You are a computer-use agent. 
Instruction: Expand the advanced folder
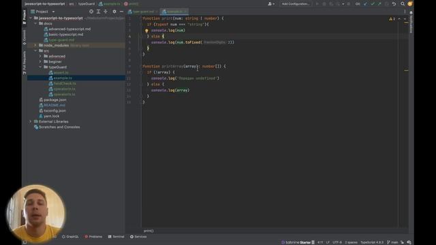click(x=40, y=56)
